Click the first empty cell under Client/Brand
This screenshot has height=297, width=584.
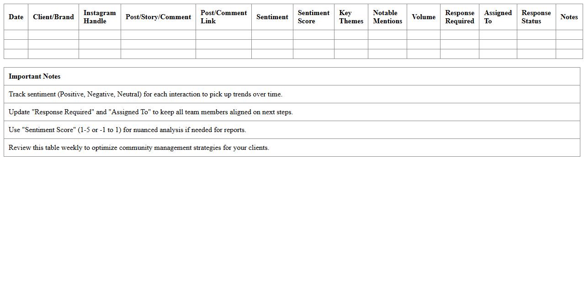tap(53, 35)
